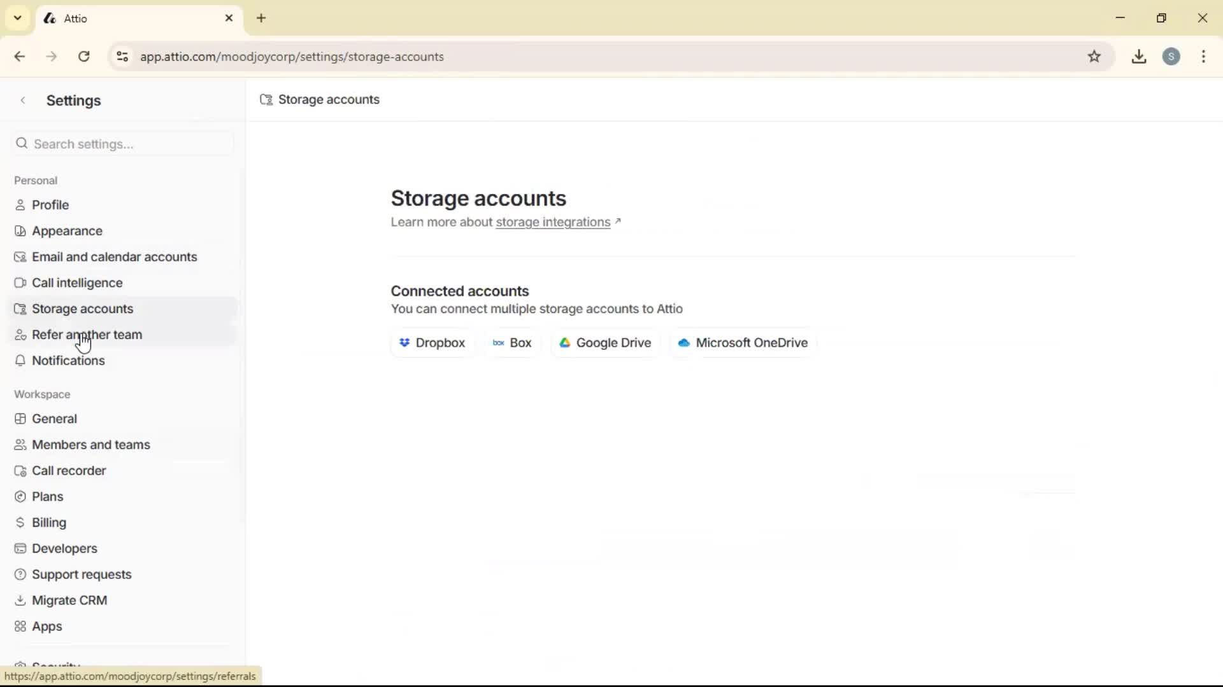Open the Profile person icon in sidebar
This screenshot has width=1223, height=687.
21,204
